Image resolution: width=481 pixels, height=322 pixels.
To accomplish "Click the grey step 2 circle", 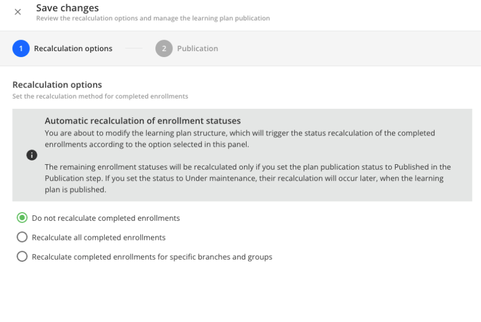I will pyautogui.click(x=164, y=49).
